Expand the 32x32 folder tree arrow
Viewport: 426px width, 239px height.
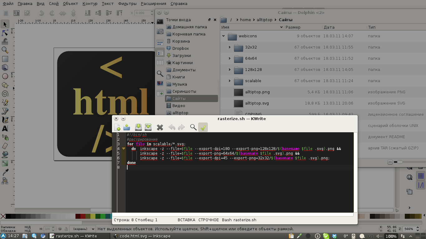pyautogui.click(x=230, y=47)
